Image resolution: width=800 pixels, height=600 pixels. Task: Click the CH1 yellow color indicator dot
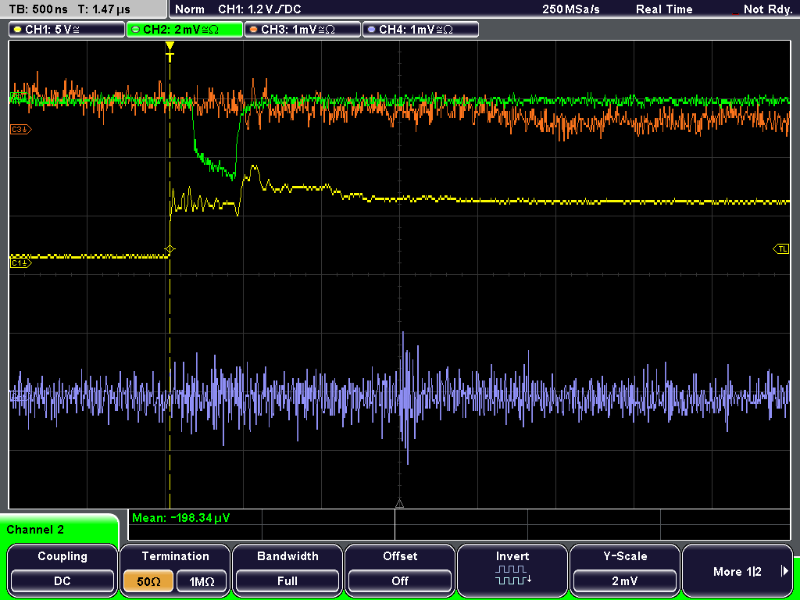[18, 30]
